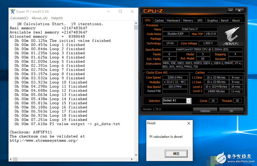Image resolution: width=257 pixels, height=166 pixels.
Task: Open the Mainboard tab in CPU-Z
Action: (173, 20)
